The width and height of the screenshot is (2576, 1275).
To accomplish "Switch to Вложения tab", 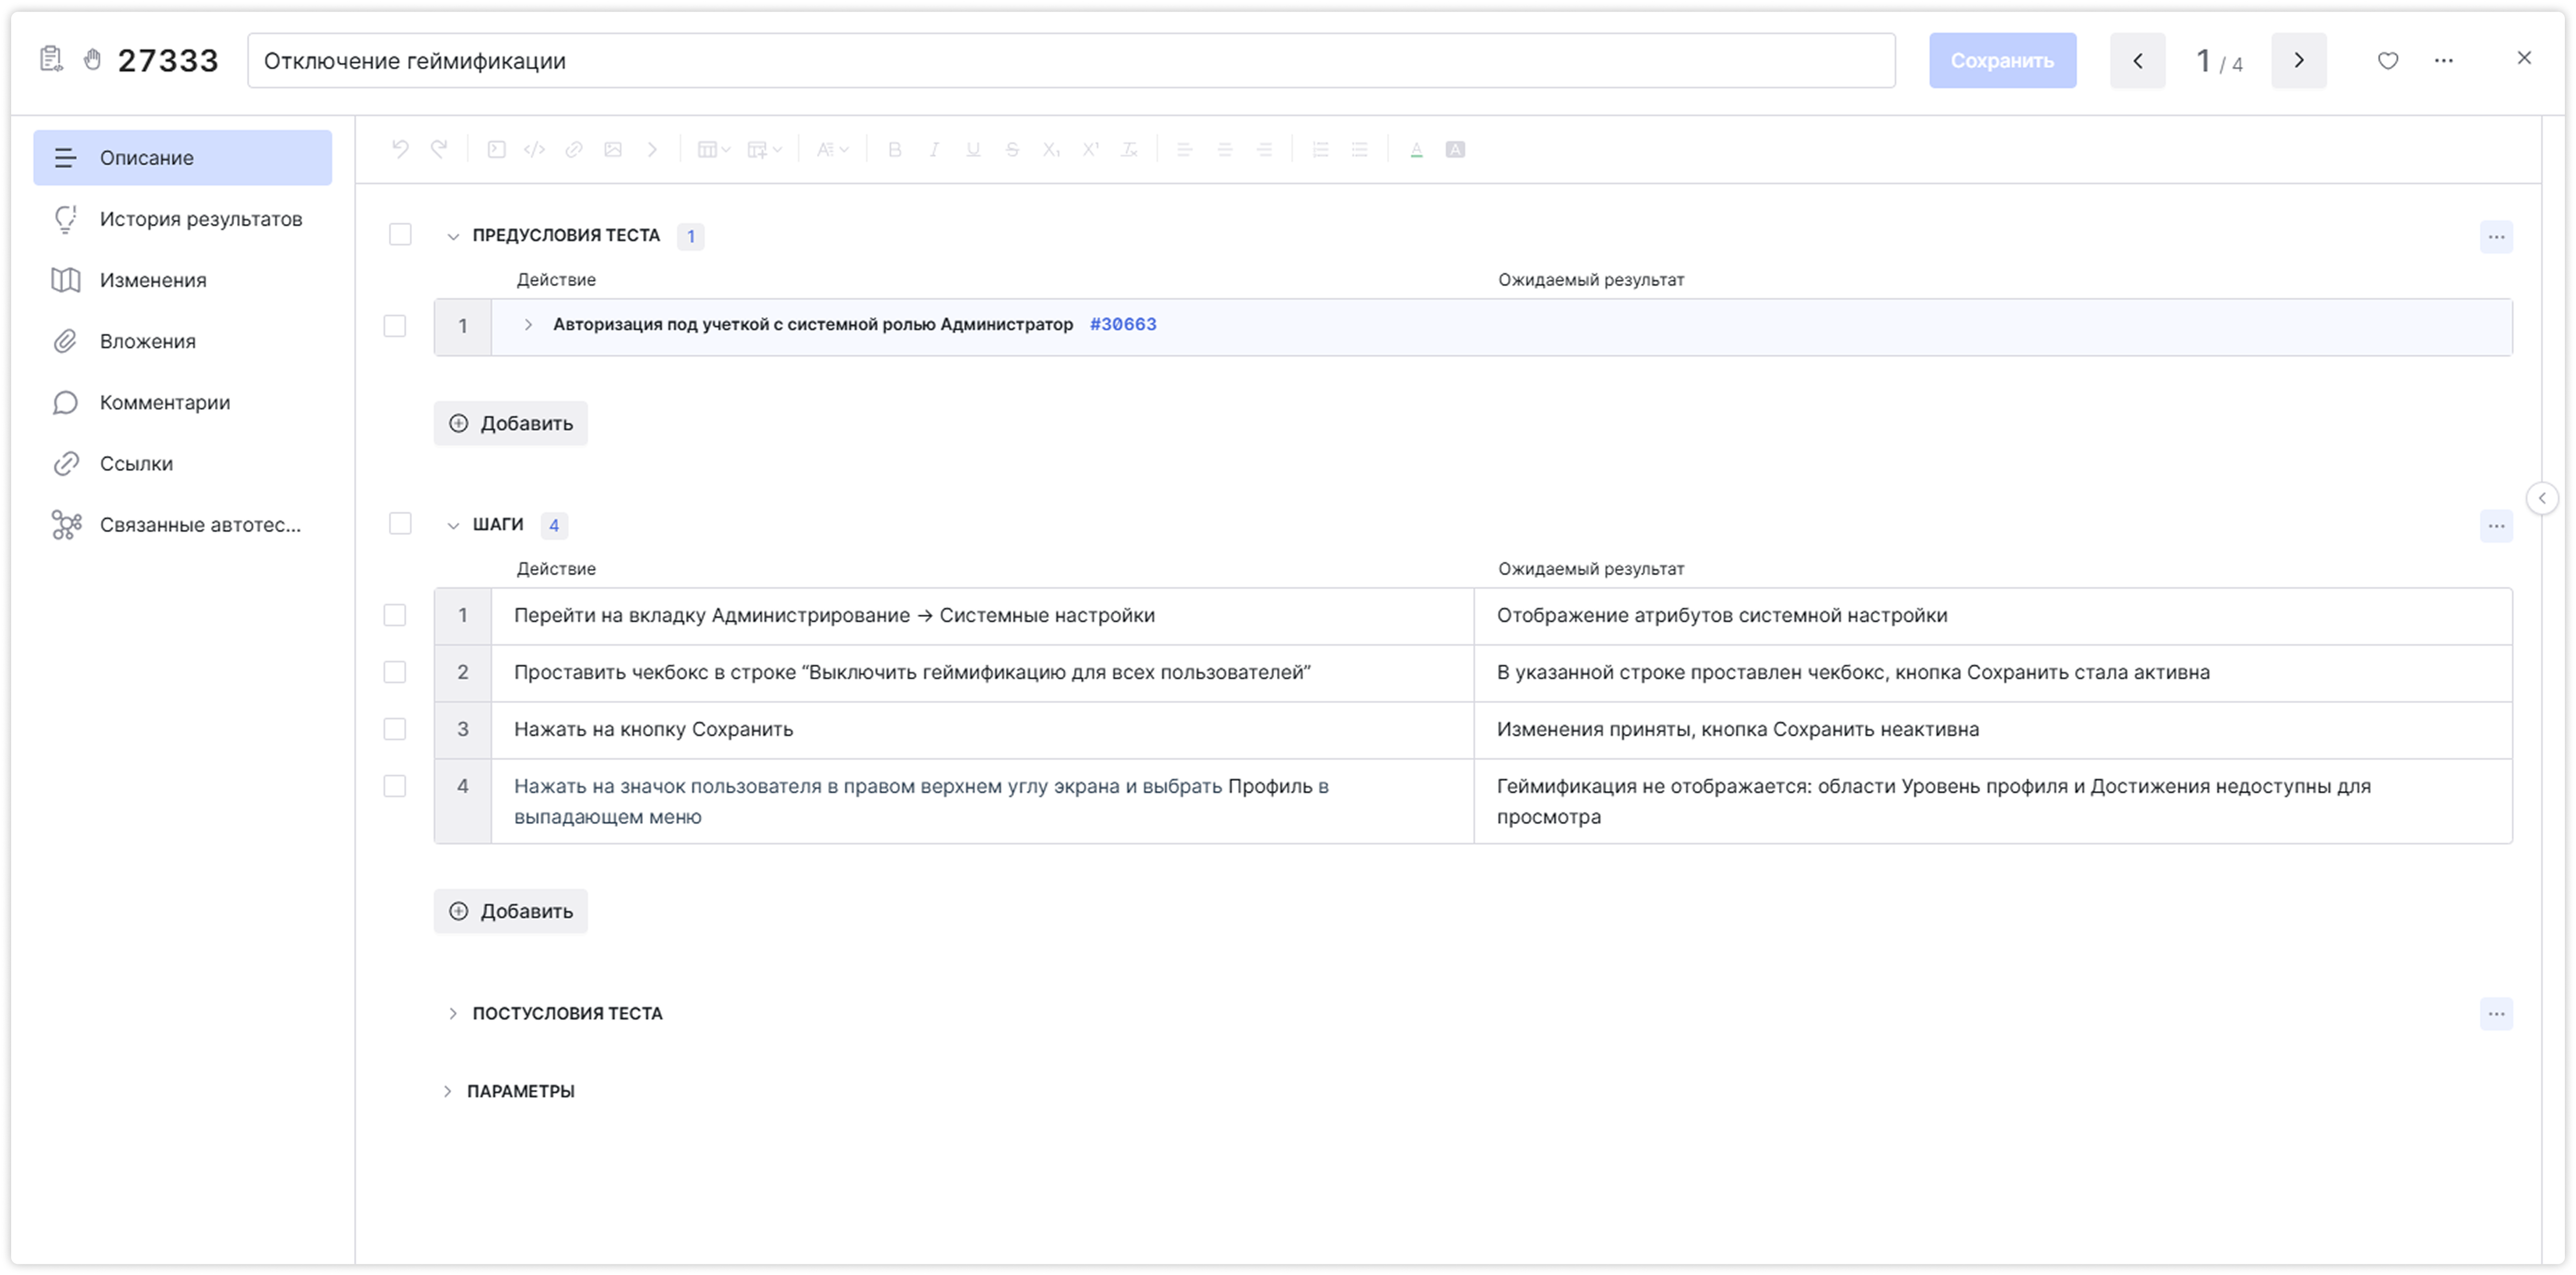I will coord(183,341).
